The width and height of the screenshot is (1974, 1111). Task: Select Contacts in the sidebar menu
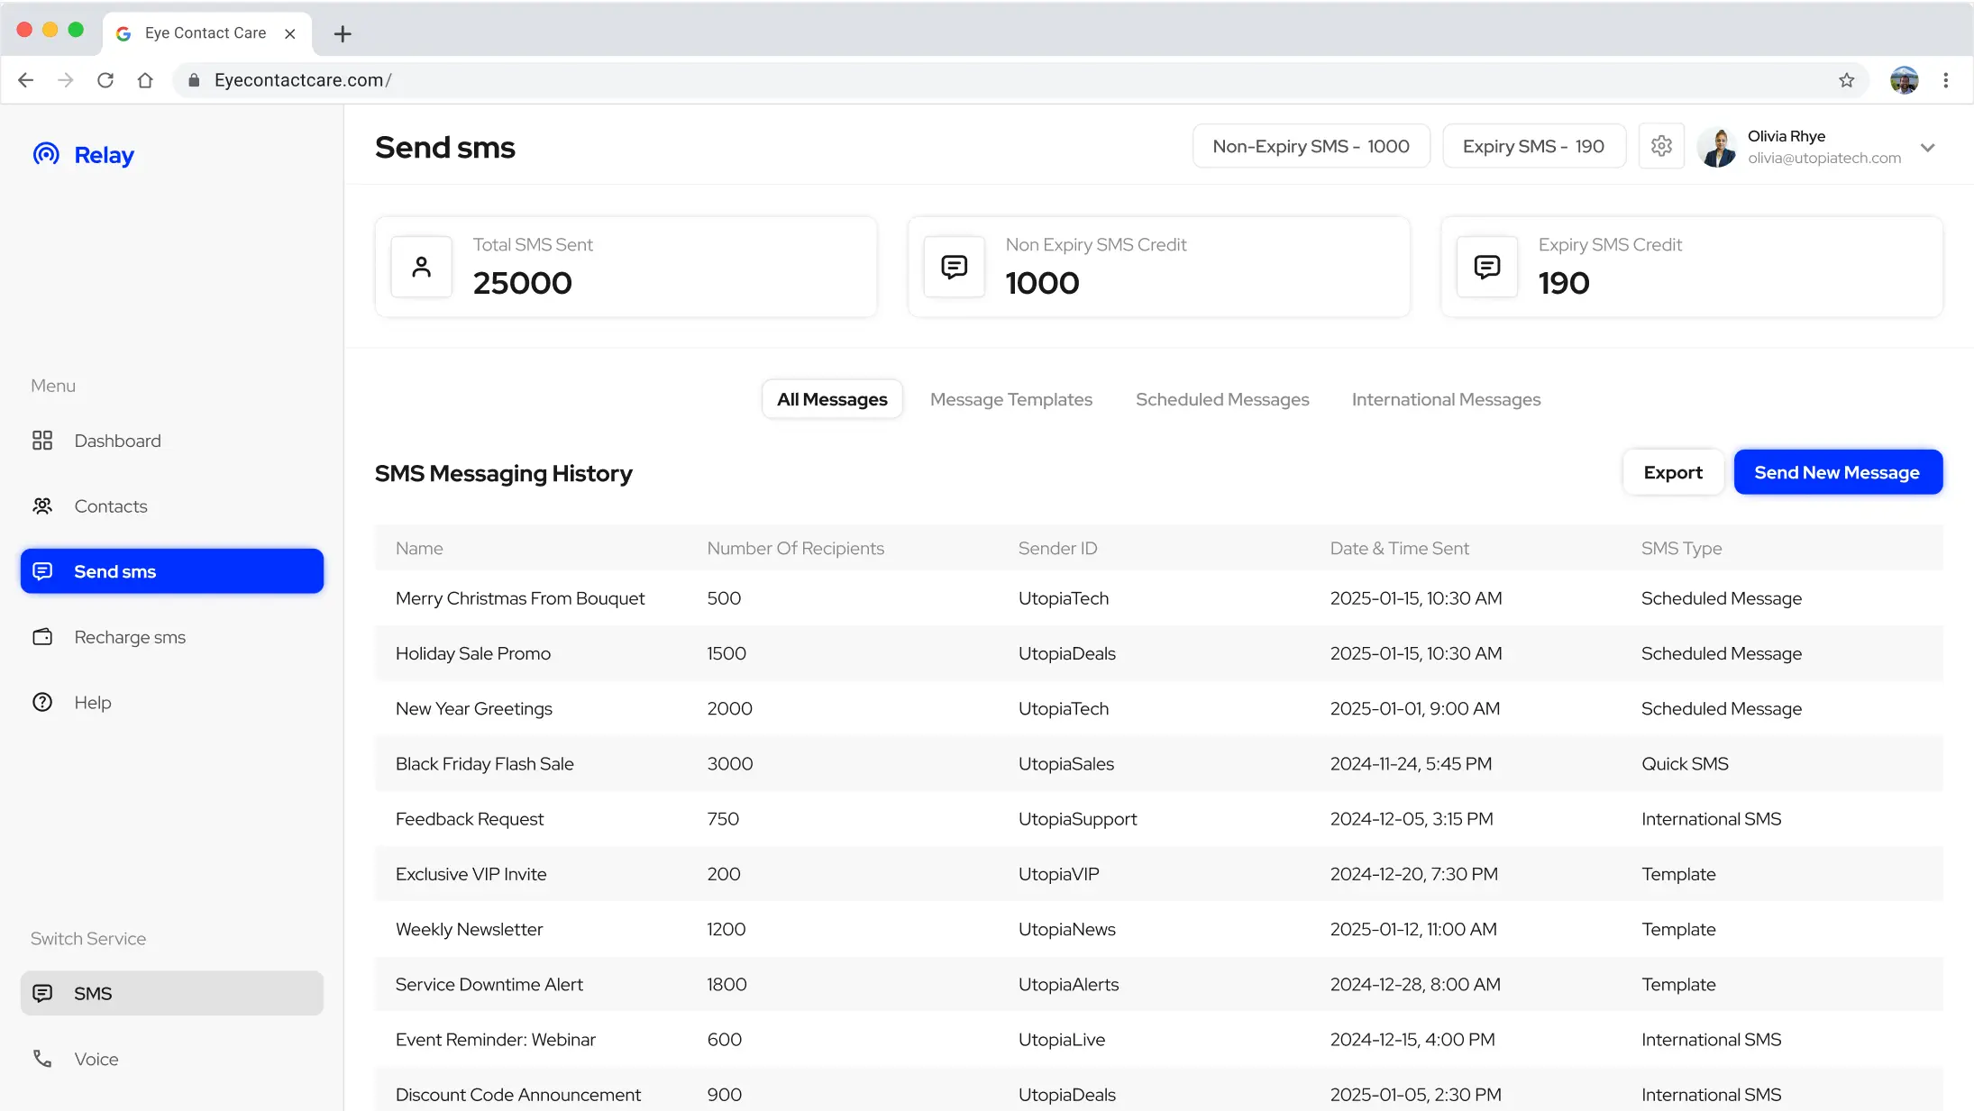172,506
